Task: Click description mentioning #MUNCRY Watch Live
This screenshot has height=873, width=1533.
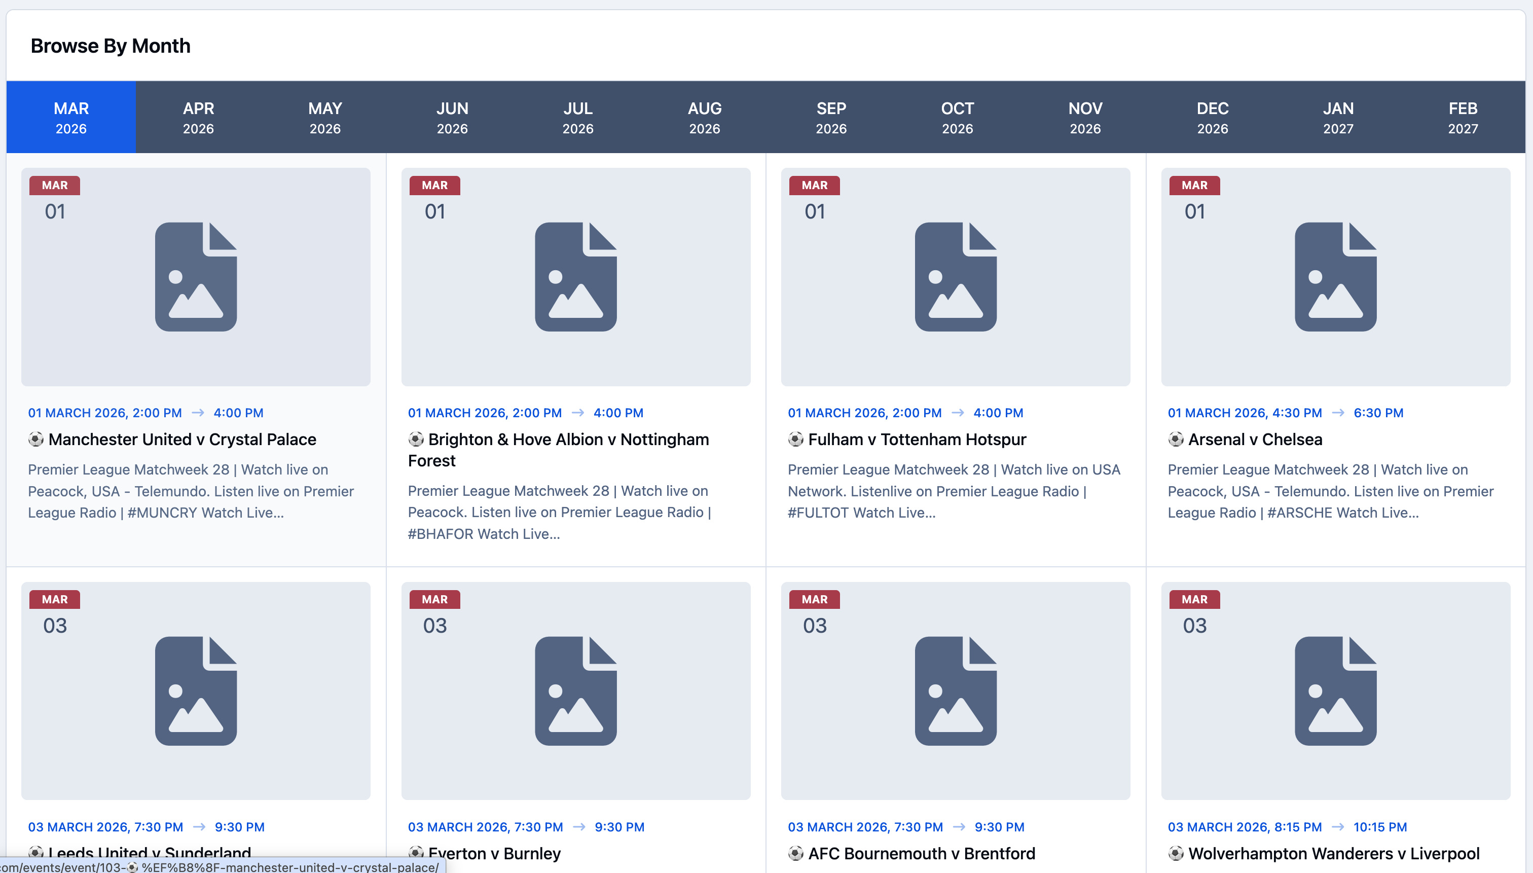Action: (191, 491)
